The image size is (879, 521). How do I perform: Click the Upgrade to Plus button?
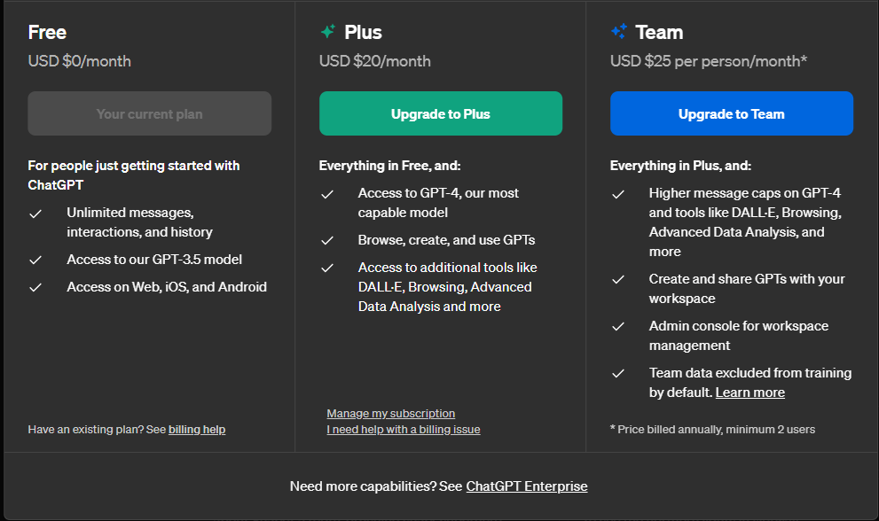(441, 113)
